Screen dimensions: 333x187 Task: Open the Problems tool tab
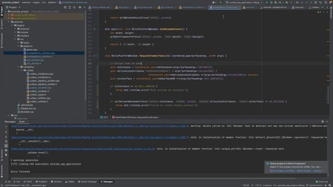pyautogui.click(x=41, y=182)
